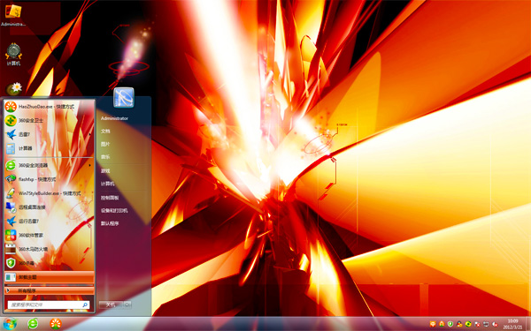The image size is (531, 331).
Task: Click the yellow-green 360 ball tray icon
Action: click(468, 324)
